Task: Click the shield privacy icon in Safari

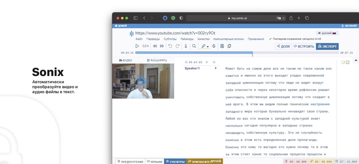Action: pyautogui.click(x=181, y=18)
